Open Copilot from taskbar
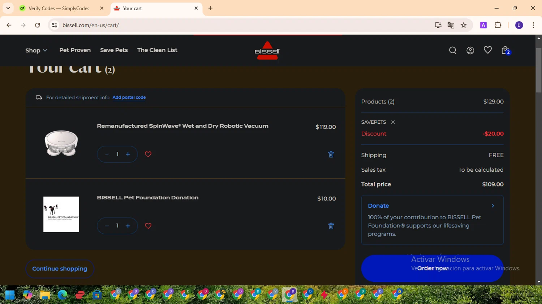Viewport: 542px width, 304px height. [27, 295]
